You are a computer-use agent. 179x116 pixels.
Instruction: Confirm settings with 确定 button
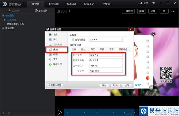[104, 85]
